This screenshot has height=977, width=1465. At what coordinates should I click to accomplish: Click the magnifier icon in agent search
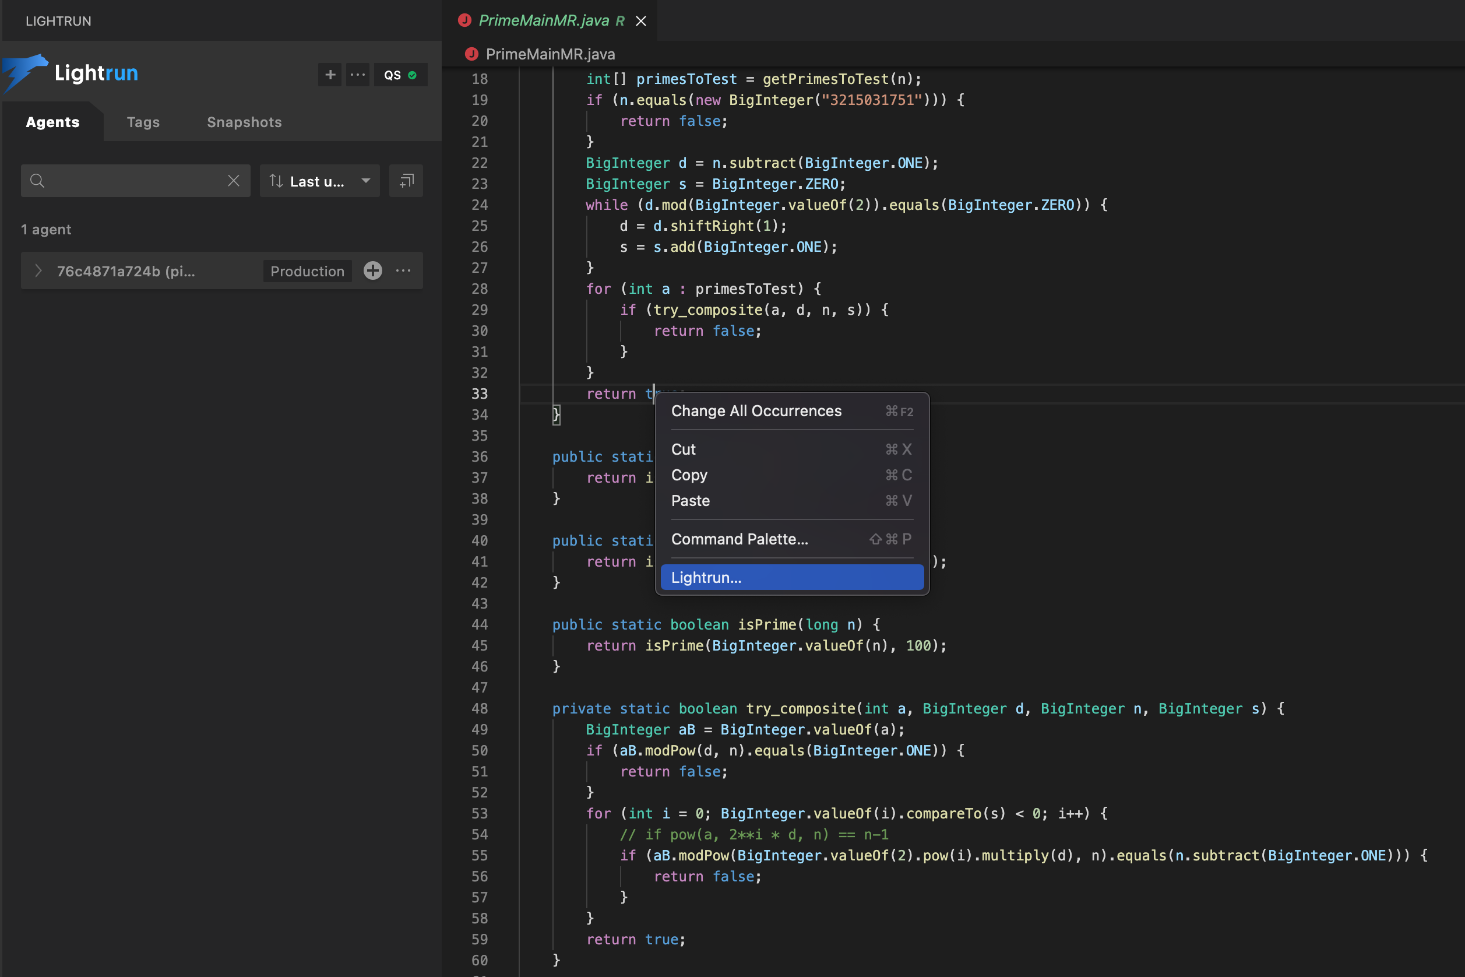coord(37,181)
